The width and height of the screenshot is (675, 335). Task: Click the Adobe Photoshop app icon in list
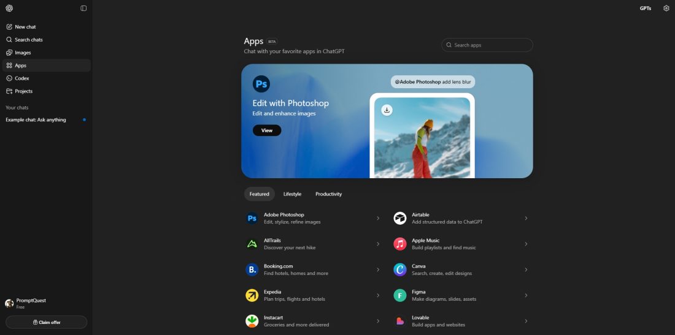(252, 218)
